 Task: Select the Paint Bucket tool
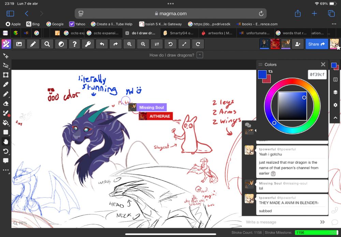[6, 123]
